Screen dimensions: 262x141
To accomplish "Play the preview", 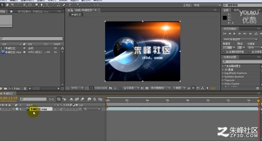I will [234, 34].
